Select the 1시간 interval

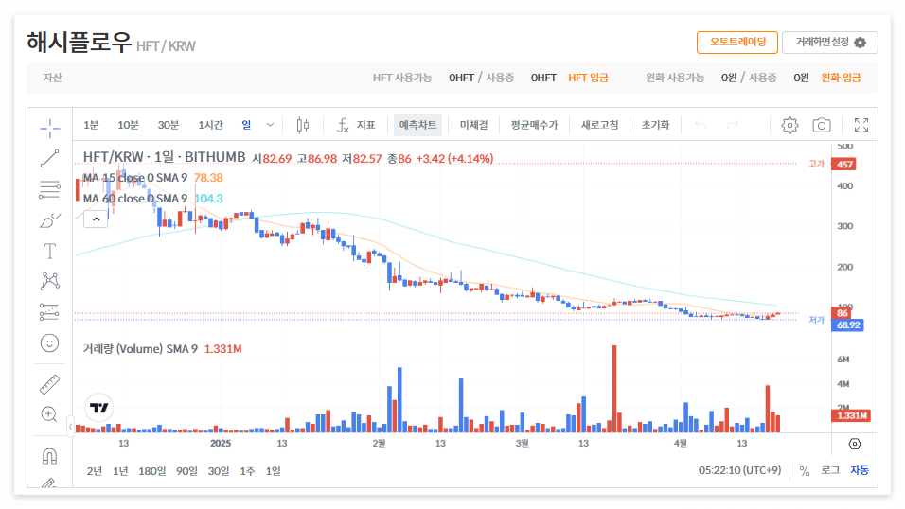(210, 125)
